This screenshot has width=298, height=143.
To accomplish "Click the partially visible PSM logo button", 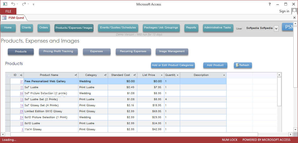I will click(287, 27).
